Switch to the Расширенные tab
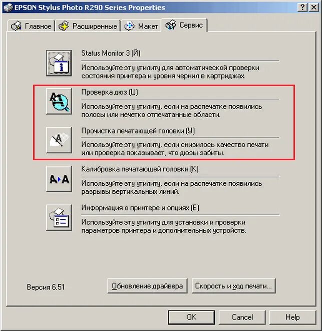Image resolution: width=323 pixels, height=331 pixels. [88, 26]
